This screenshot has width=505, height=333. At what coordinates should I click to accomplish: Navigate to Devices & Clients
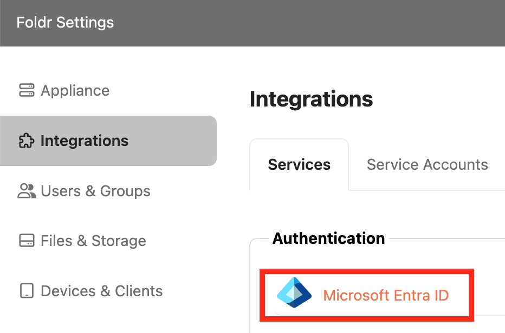[x=101, y=291]
